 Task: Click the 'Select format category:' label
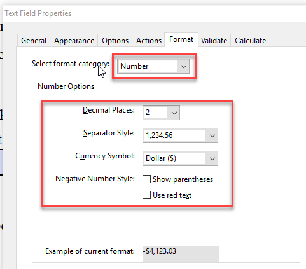coord(71,64)
